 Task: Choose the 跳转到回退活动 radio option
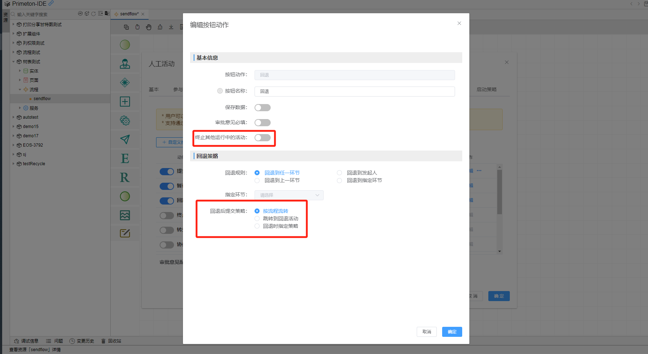point(257,218)
